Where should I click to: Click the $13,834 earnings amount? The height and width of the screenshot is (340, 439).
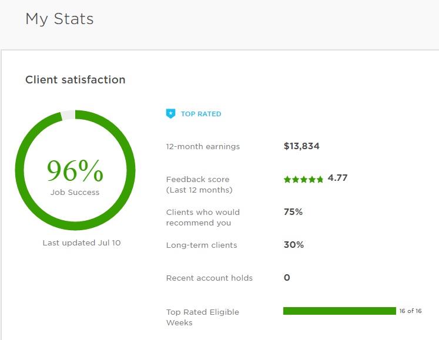point(301,146)
